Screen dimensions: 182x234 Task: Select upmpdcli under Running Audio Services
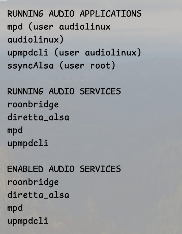point(28,143)
